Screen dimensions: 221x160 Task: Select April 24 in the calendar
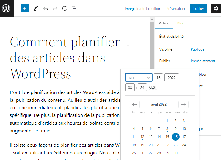pyautogui.click(x=184, y=145)
